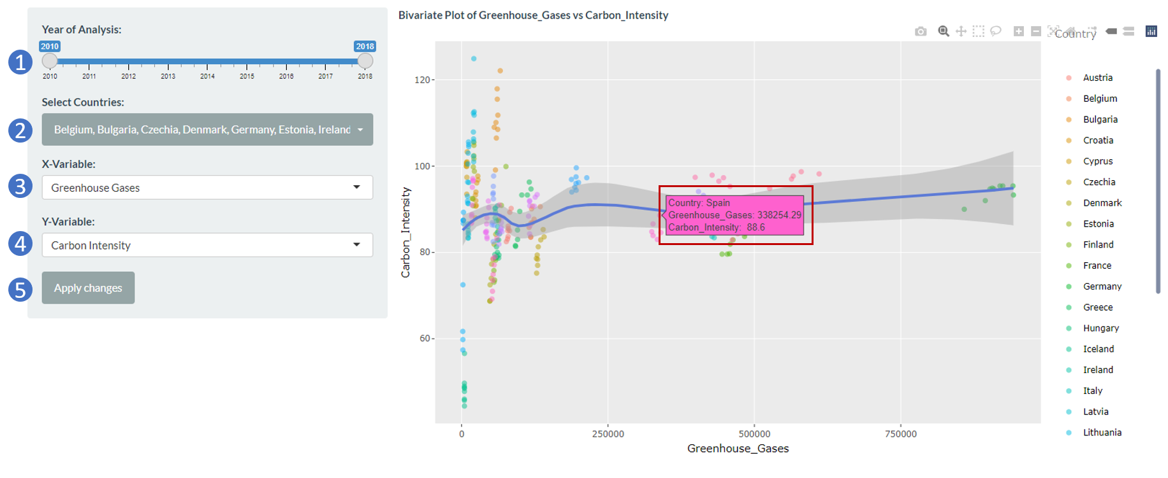This screenshot has width=1168, height=478.
Task: Expand the X-Variable Greenhouse Gases dropdown
Action: 207,188
